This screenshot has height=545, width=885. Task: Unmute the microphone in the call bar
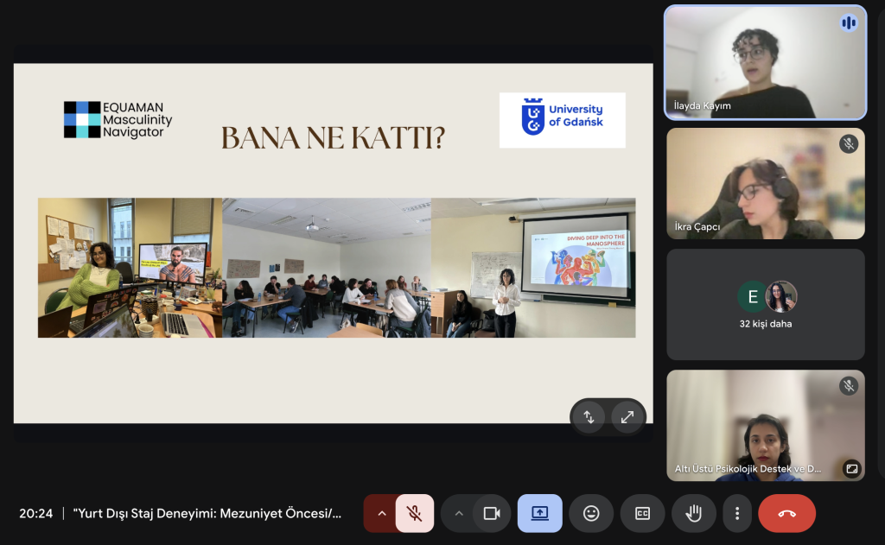pos(415,513)
